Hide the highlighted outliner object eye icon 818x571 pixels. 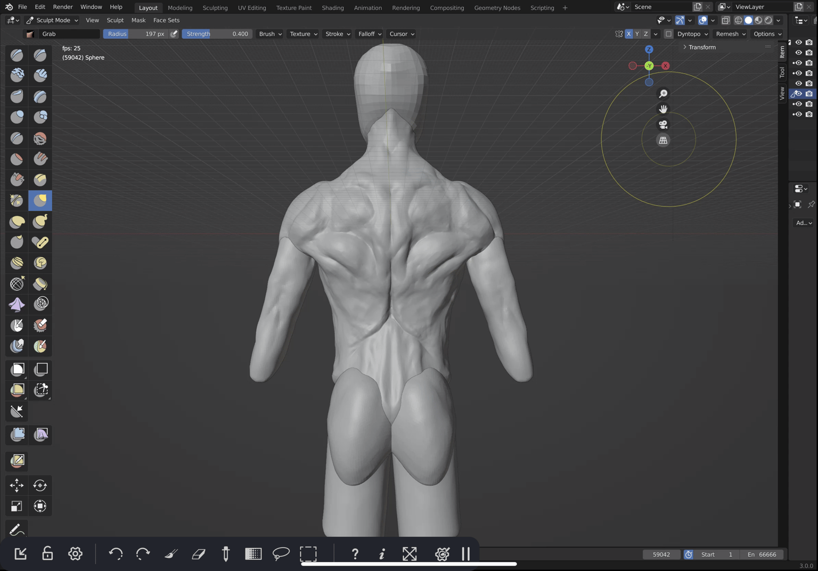[x=798, y=94]
